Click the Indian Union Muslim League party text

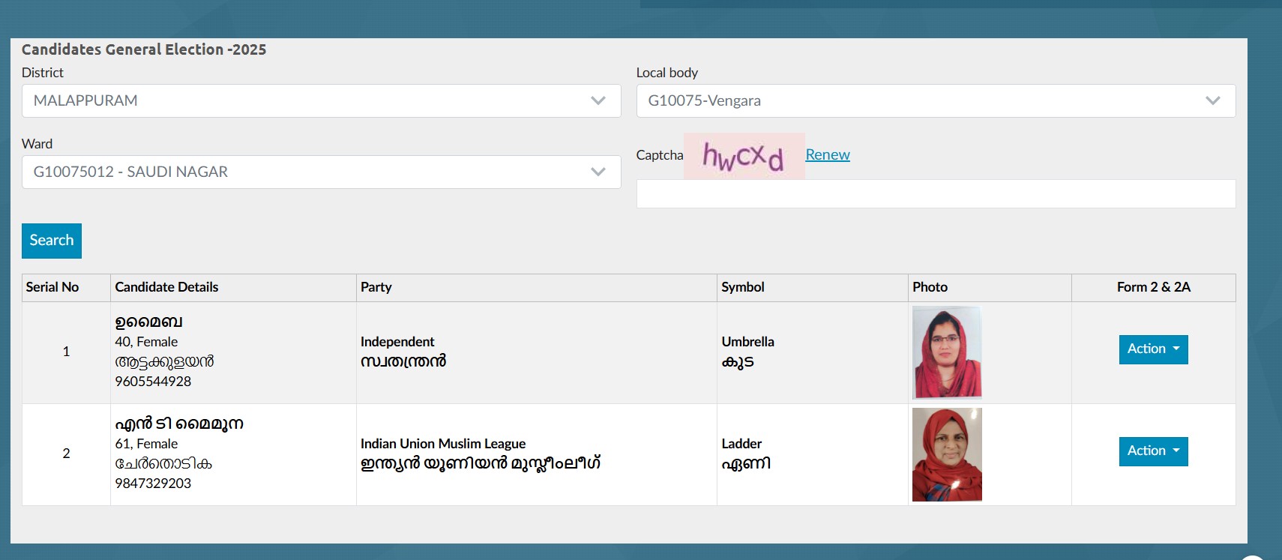442,444
